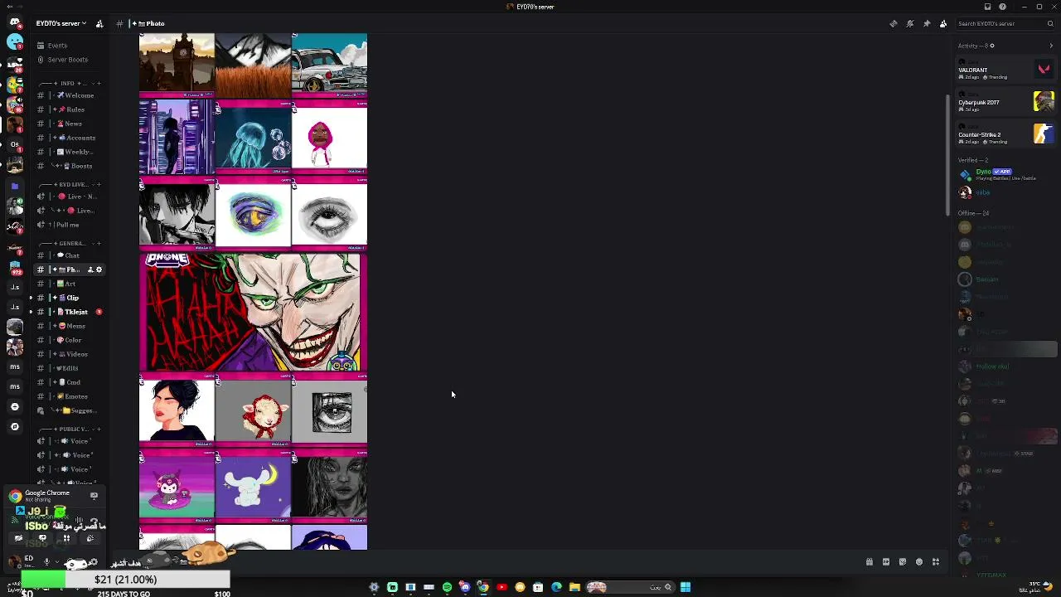Open the Joker drawing image
1061x597 pixels.
[x=253, y=312]
